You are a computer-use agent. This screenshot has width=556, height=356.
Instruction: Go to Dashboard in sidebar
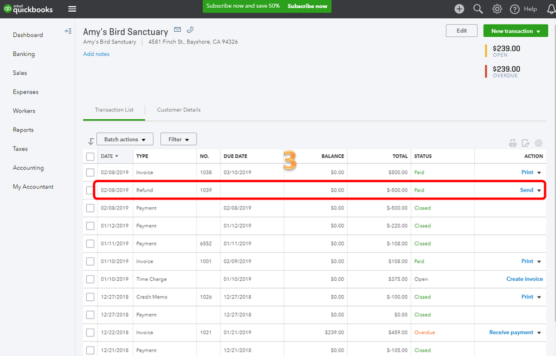point(28,35)
